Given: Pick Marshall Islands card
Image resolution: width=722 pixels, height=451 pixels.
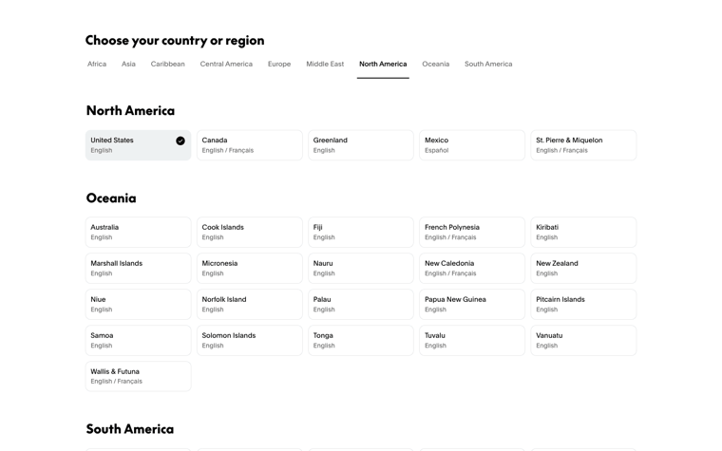Looking at the screenshot, I should pos(138,269).
